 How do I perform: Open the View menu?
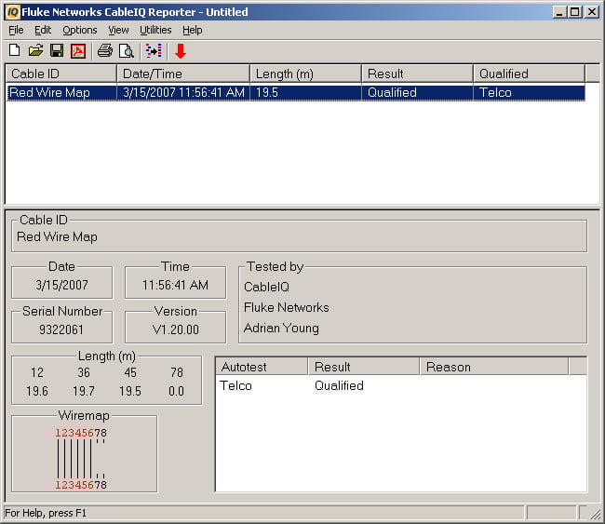pyautogui.click(x=118, y=30)
